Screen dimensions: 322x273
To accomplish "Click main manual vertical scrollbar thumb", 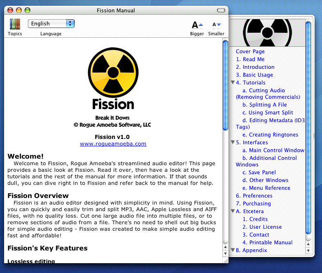I will pos(225,85).
